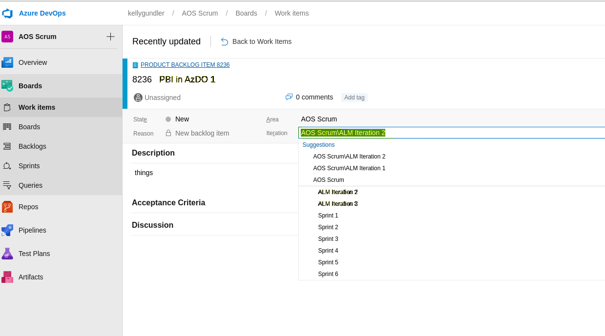Screen dimensions: 605x336
Task: Click the Unassigned person icon
Action: [x=137, y=98]
